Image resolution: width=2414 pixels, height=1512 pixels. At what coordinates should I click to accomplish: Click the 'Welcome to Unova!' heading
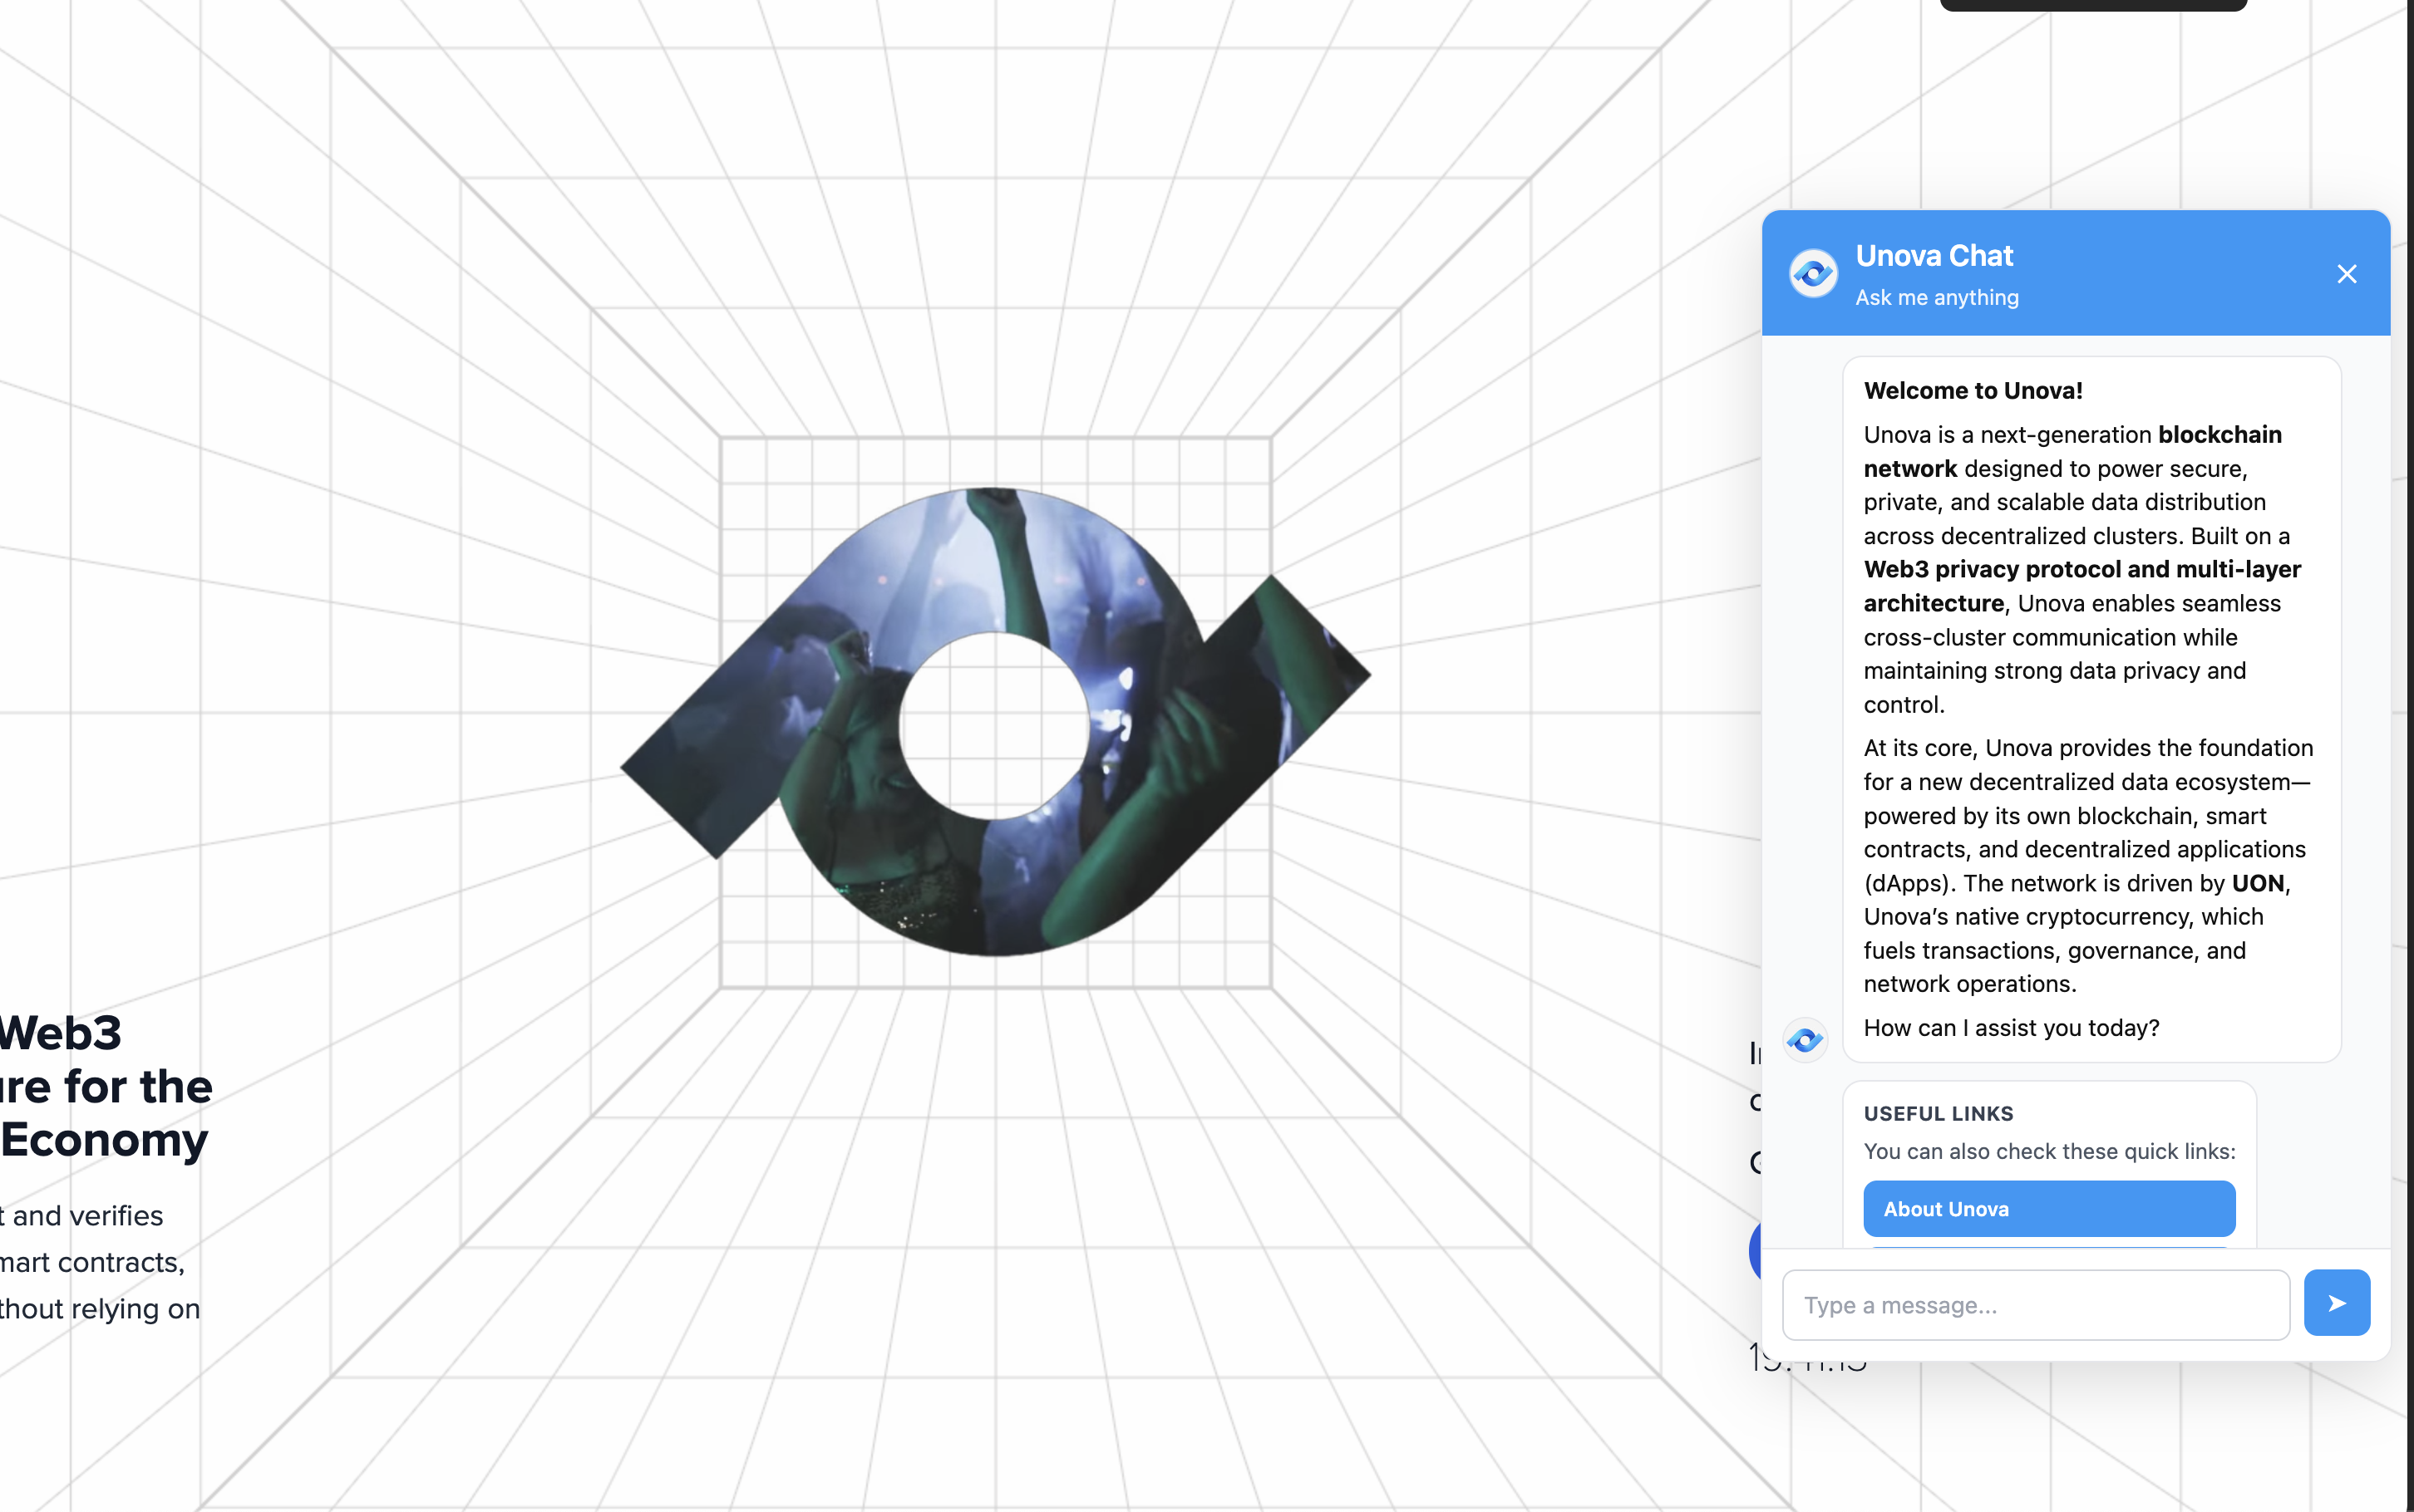(x=1972, y=391)
